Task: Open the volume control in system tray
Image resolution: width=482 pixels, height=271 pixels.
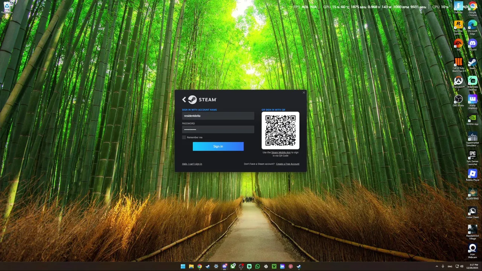Action: point(462,266)
